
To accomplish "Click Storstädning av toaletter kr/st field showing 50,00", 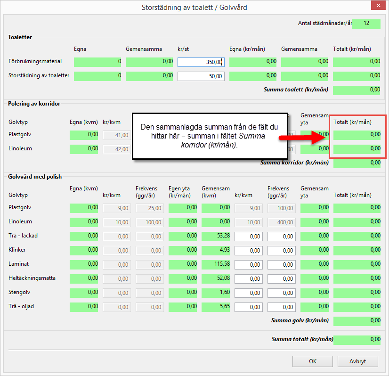I will click(201, 76).
